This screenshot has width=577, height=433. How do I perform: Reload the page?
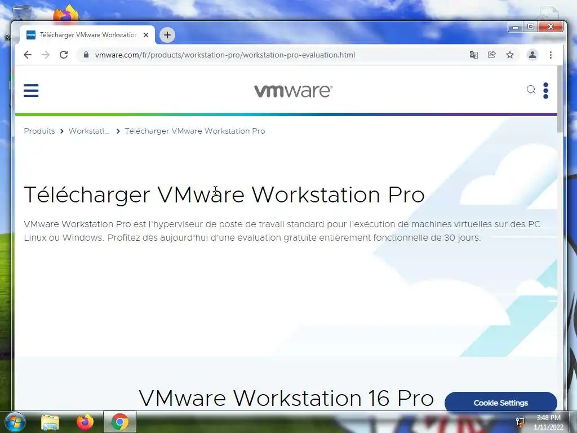pos(64,55)
